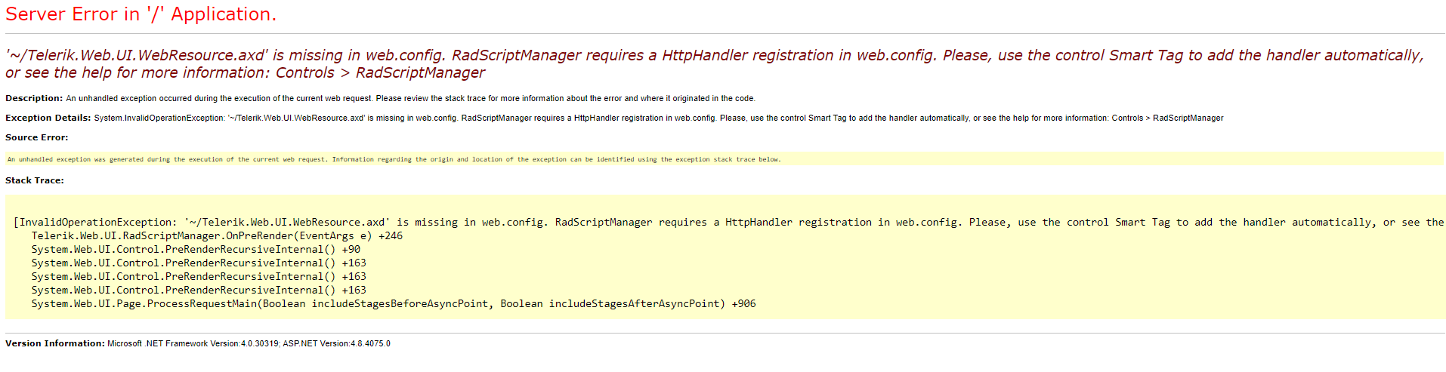This screenshot has width=1446, height=372.
Task: Click the "System.InvalidOperationException" exception type text
Action: pyautogui.click(x=159, y=118)
